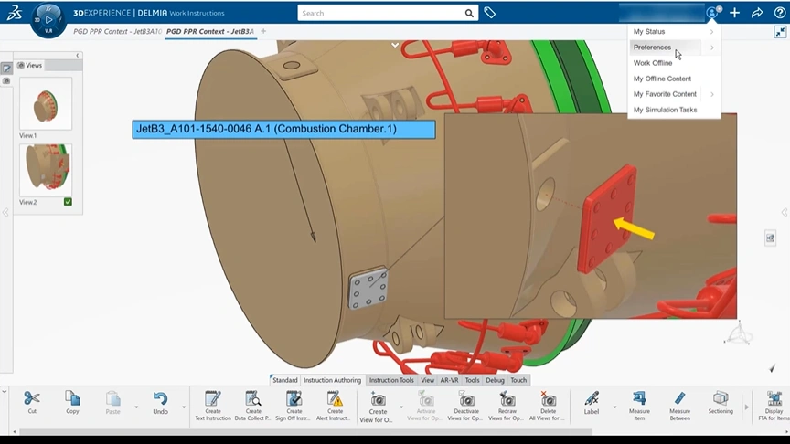Click the Search input field
The height and width of the screenshot is (444, 790).
(380, 13)
